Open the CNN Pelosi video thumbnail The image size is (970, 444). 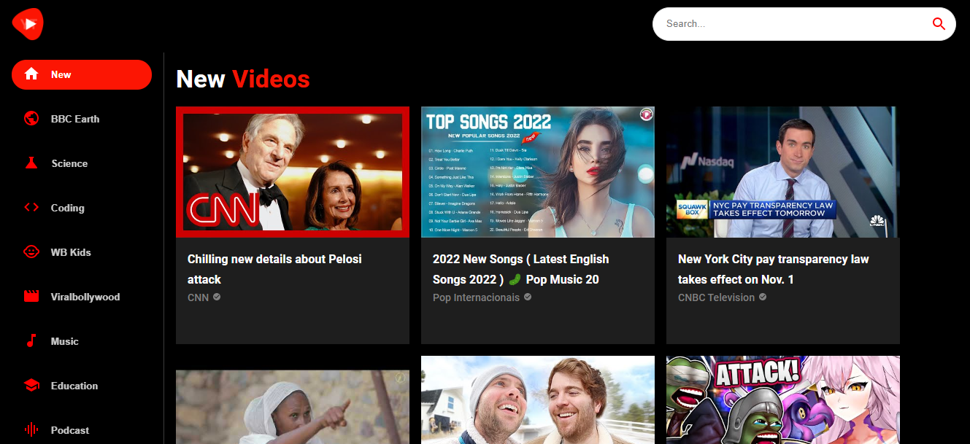[x=293, y=172]
